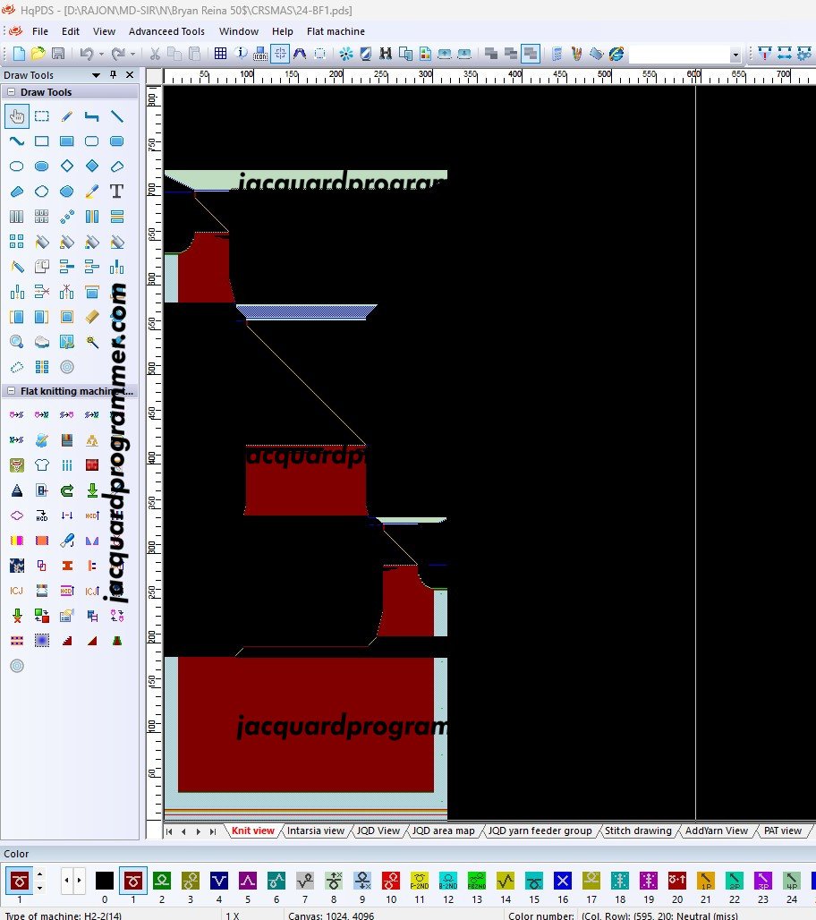Collapse the Flat knitting machine section

coord(11,391)
